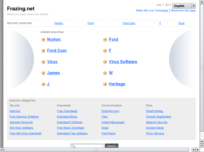This screenshot has width=204, height=152.
Task: Click the orange arrow icon beside Norton
Action: click(43, 40)
